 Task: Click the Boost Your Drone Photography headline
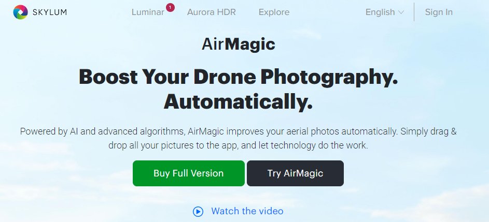point(239,77)
